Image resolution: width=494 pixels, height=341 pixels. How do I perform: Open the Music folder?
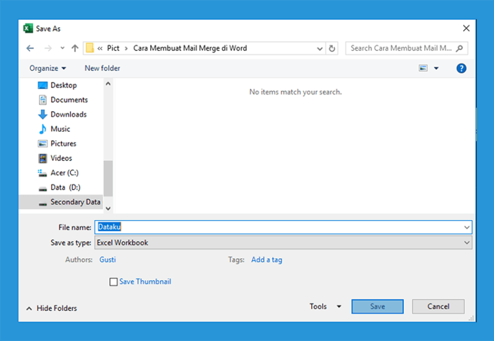61,129
